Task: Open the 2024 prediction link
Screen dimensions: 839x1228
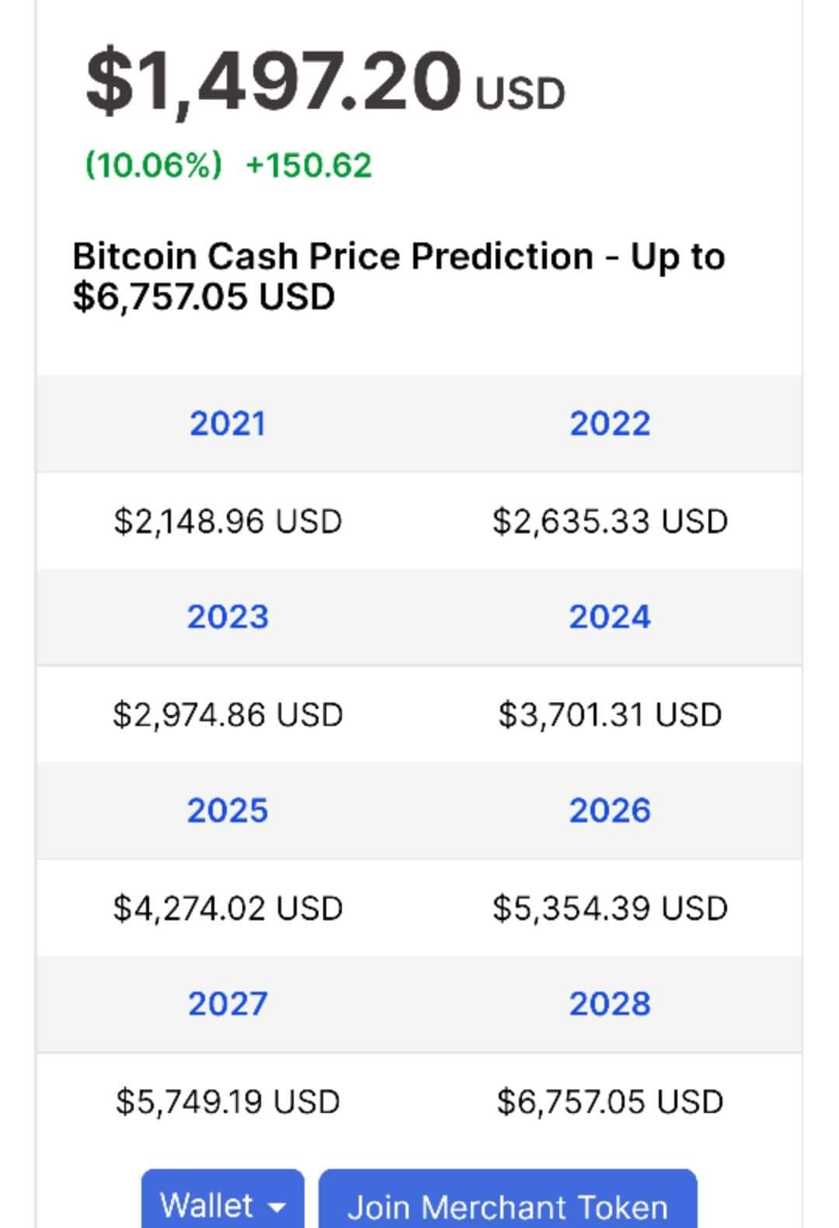Action: tap(610, 617)
